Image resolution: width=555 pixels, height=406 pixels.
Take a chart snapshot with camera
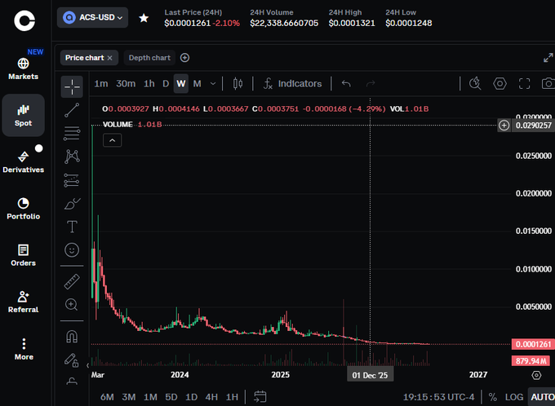pos(548,84)
